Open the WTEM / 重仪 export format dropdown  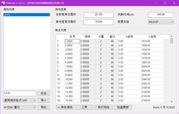coord(20,107)
